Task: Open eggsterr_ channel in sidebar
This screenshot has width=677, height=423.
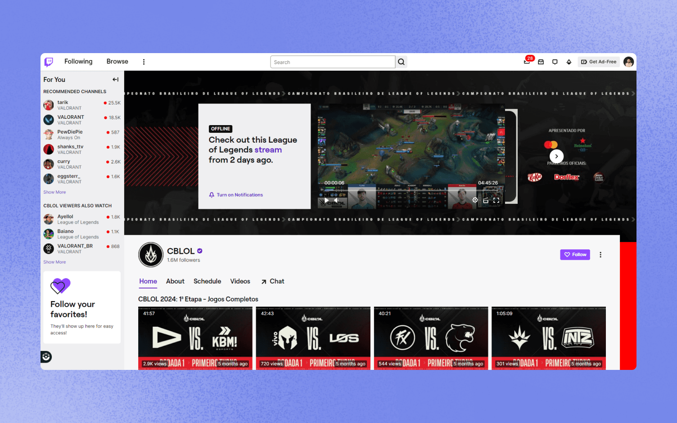Action: [82, 179]
